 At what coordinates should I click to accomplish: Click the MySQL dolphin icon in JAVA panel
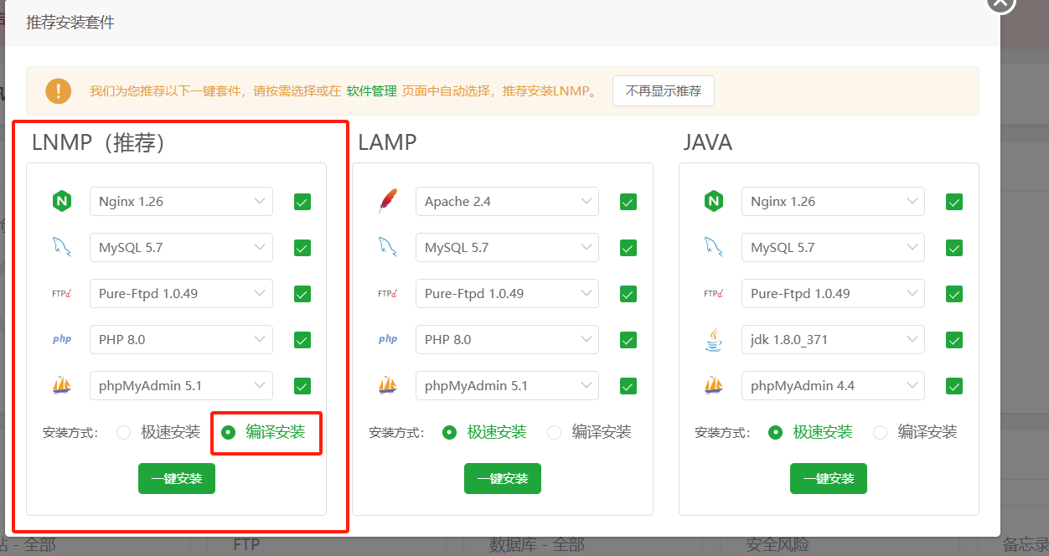click(x=713, y=248)
